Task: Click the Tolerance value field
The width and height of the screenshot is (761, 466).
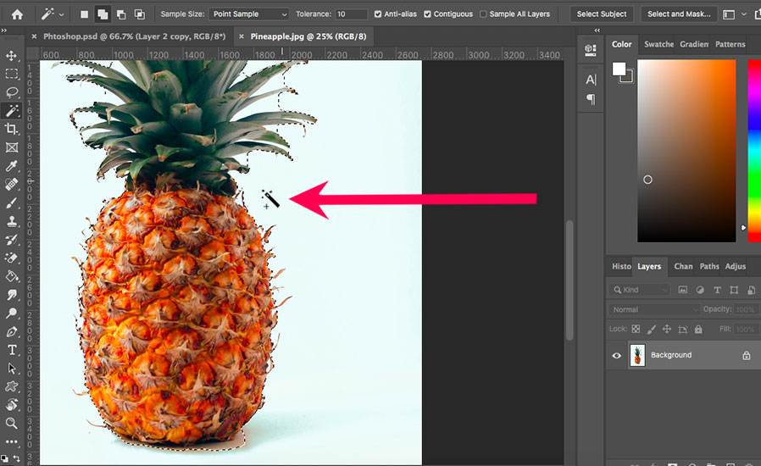Action: point(352,14)
